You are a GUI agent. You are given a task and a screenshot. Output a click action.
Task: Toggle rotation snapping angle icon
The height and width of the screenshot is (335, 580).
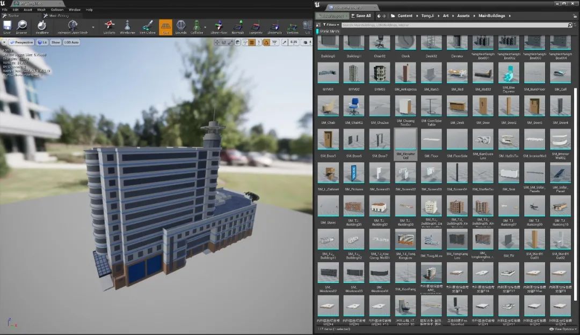click(266, 42)
